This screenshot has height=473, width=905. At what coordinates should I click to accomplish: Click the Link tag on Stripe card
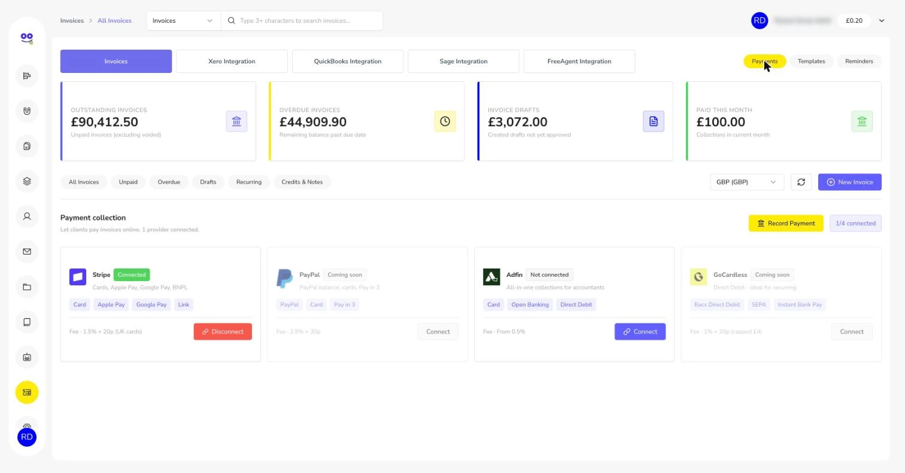[x=184, y=304]
